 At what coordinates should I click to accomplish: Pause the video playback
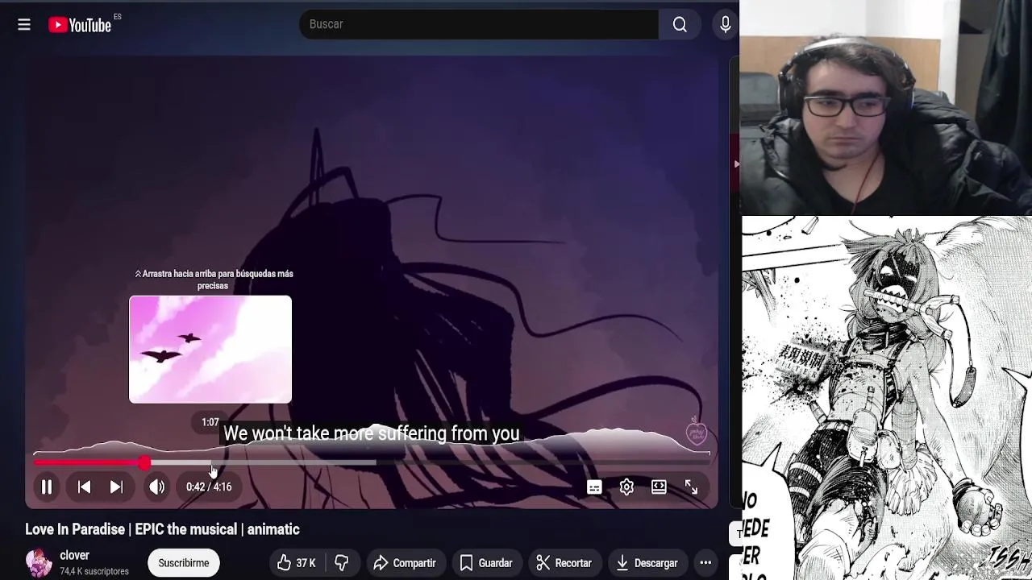coord(47,487)
